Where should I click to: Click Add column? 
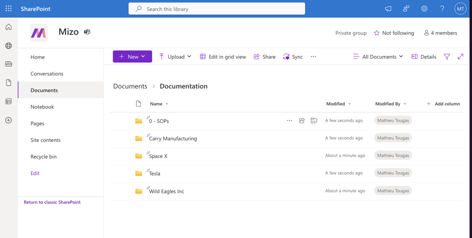coord(443,104)
